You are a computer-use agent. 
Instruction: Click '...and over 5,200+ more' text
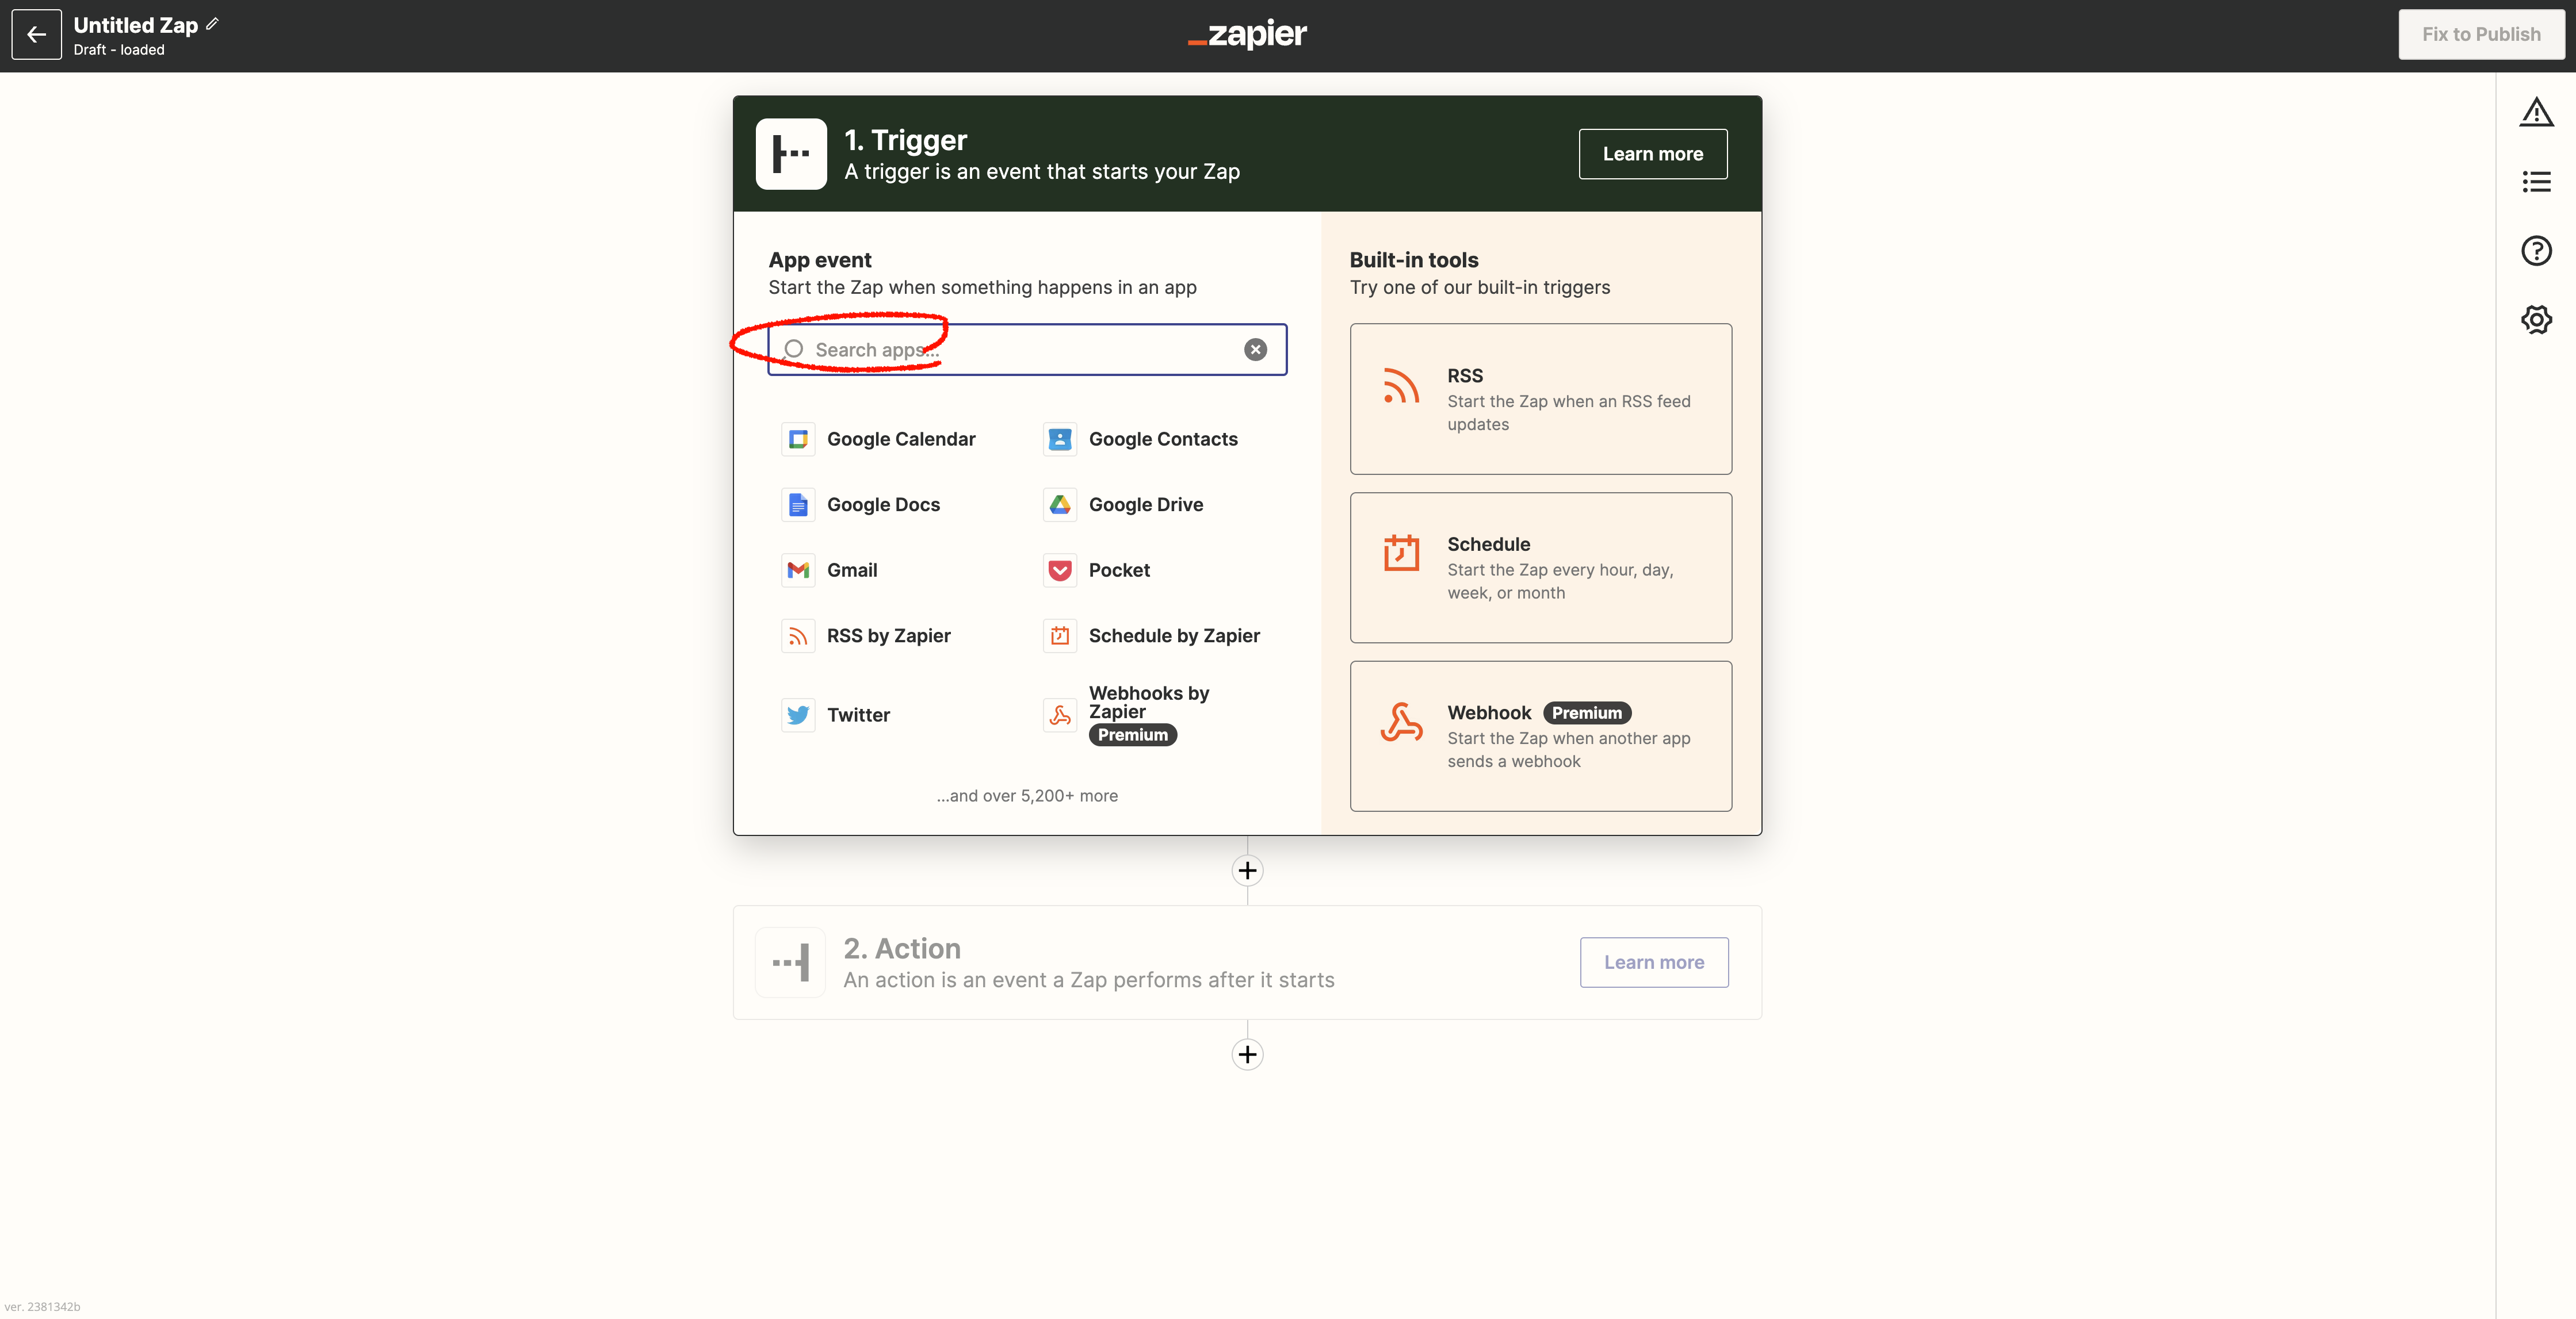(1027, 795)
